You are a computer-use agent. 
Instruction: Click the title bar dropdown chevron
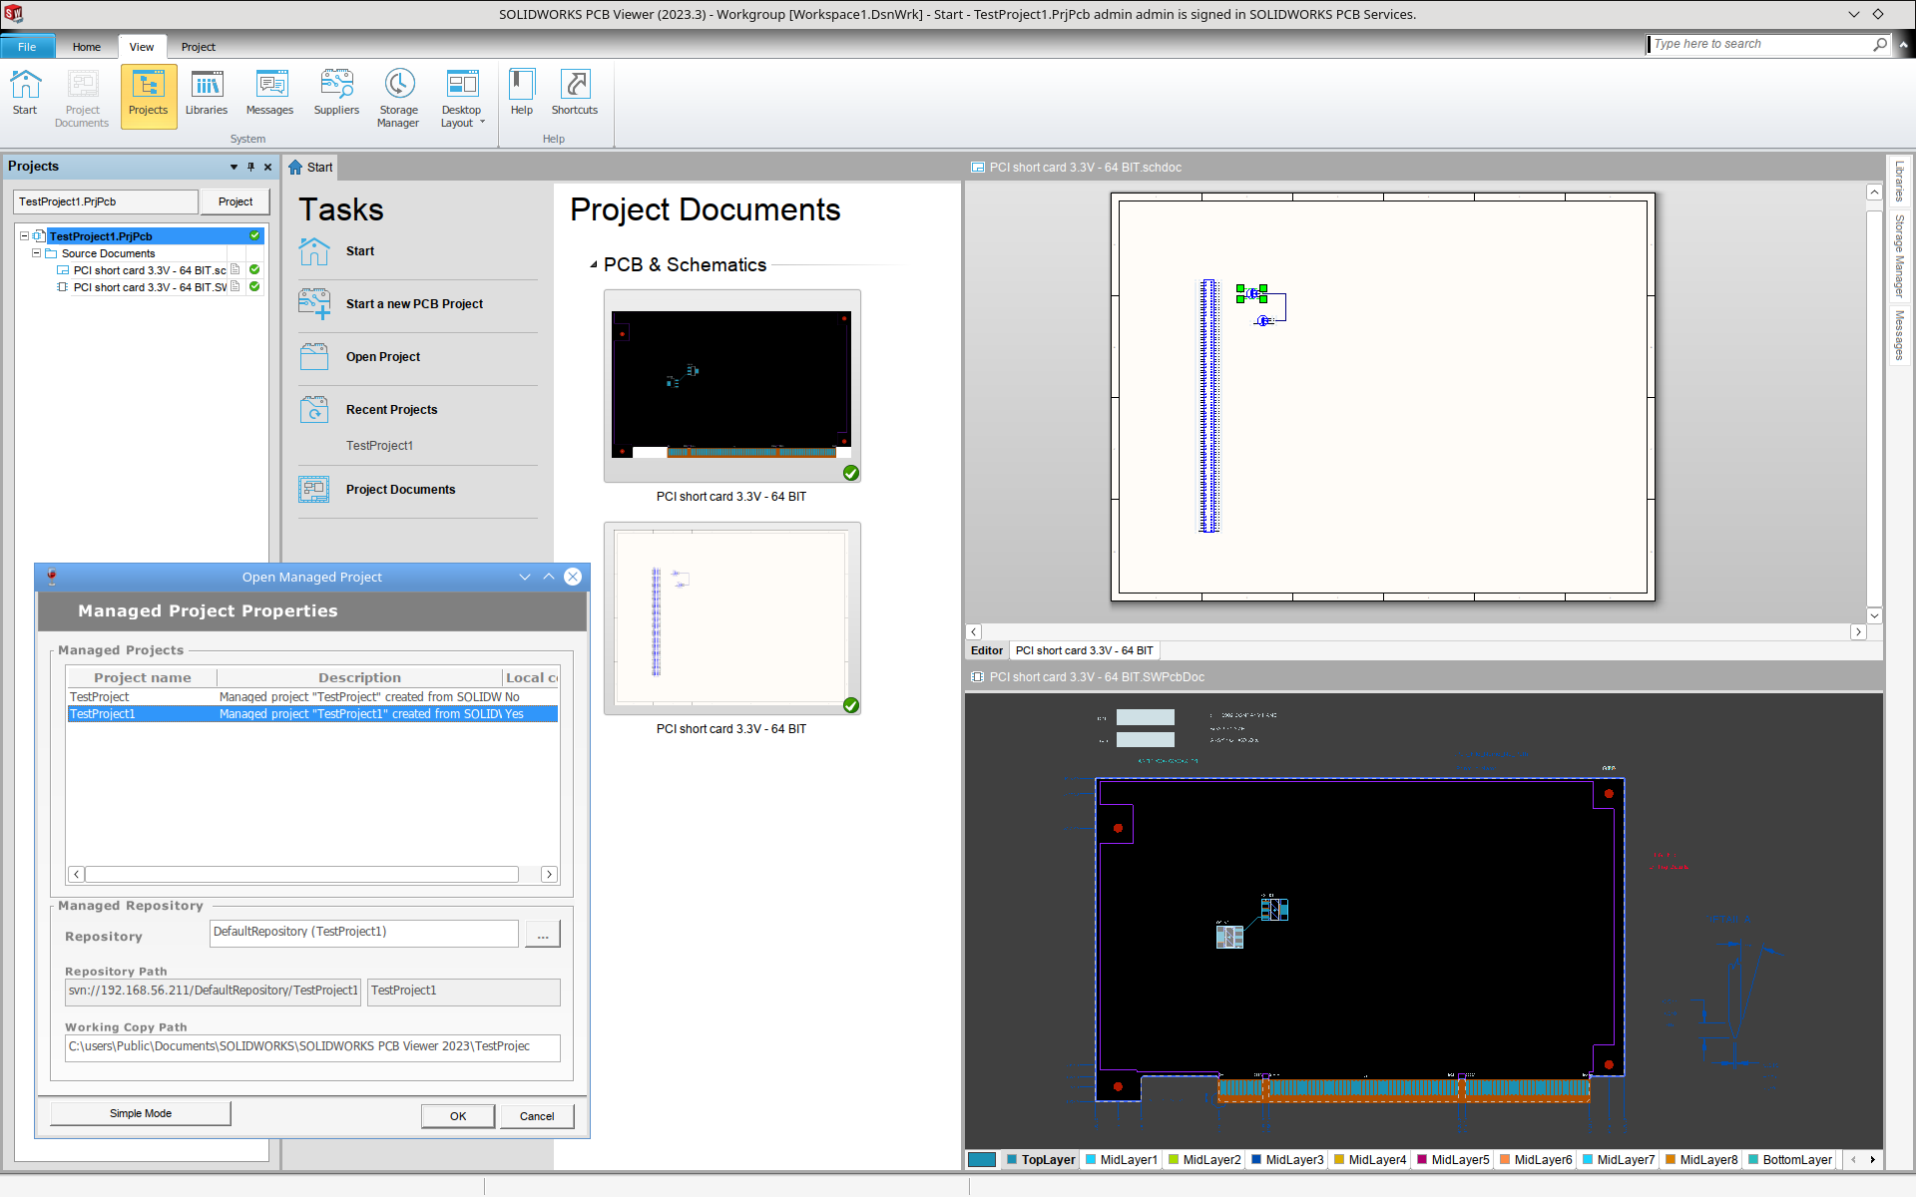pos(1854,14)
